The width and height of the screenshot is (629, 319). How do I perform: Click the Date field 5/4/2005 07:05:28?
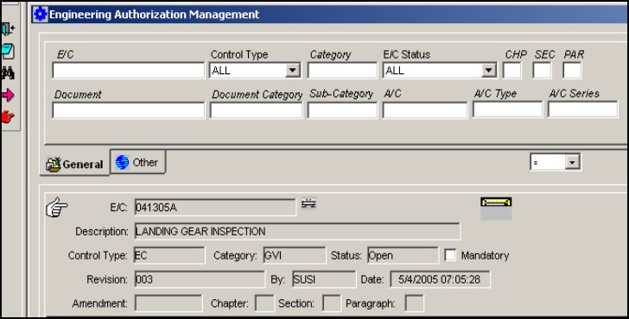440,279
